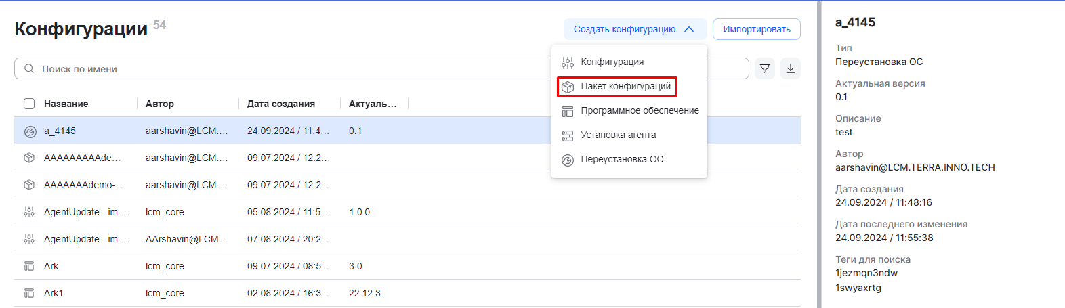Choose Конфигурация from the create menu
This screenshot has height=308, width=1065.
612,62
